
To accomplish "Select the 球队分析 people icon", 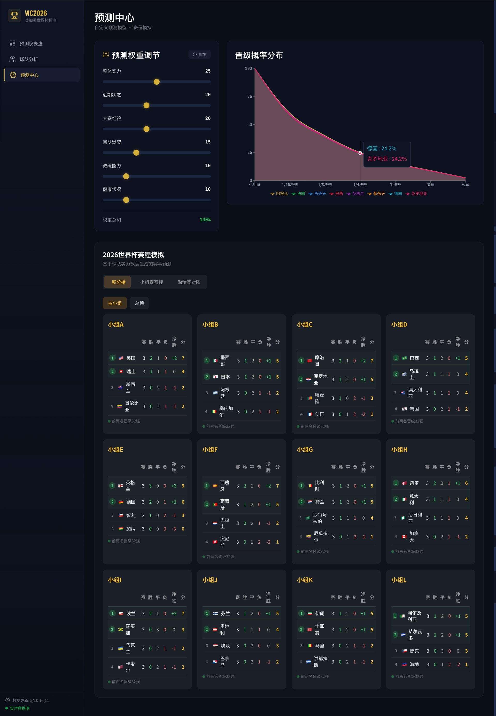I will (12, 59).
